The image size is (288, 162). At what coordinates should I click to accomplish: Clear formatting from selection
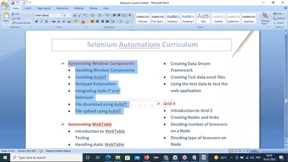[x=85, y=15]
